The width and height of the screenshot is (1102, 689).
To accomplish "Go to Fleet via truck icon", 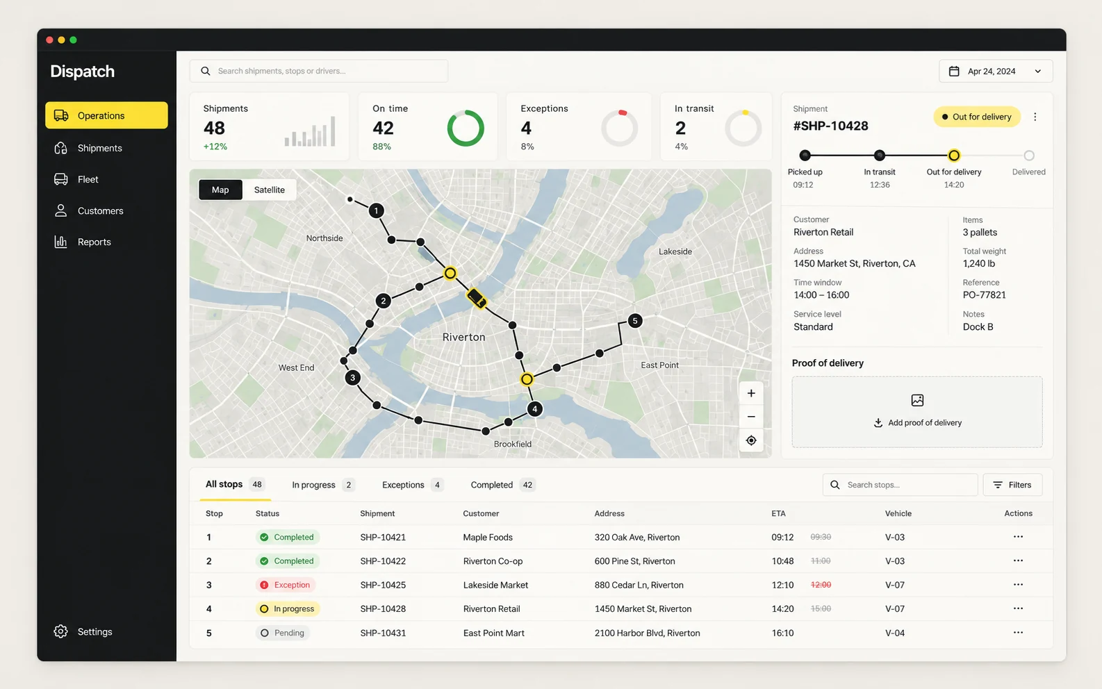I will (61, 179).
